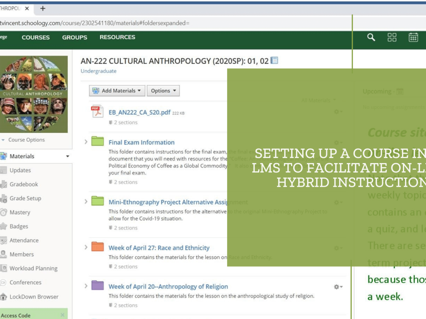The image size is (426, 319).
Task: Click the course card icon beside the course title
Action: pos(274,60)
